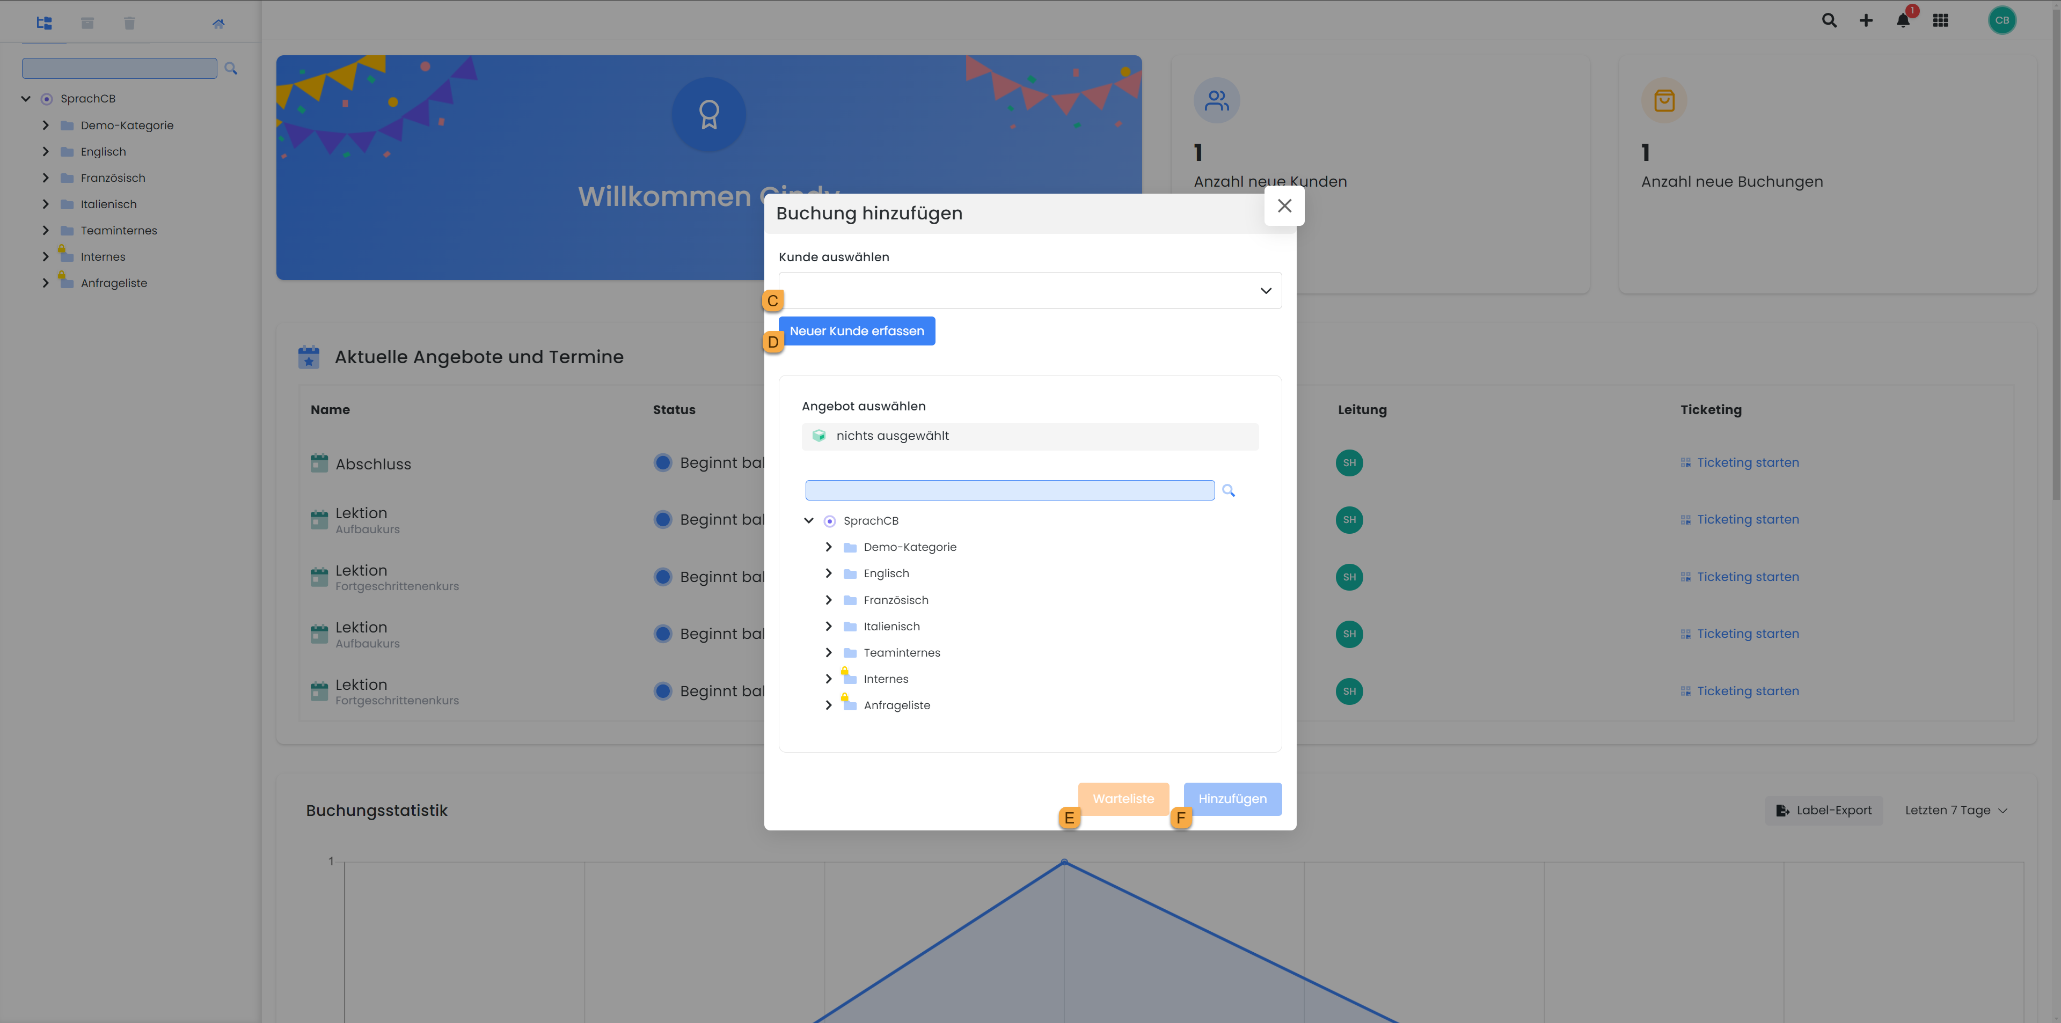Click the calendar icon beside Aktuelle Angebote
This screenshot has height=1023, width=2061.
309,357
